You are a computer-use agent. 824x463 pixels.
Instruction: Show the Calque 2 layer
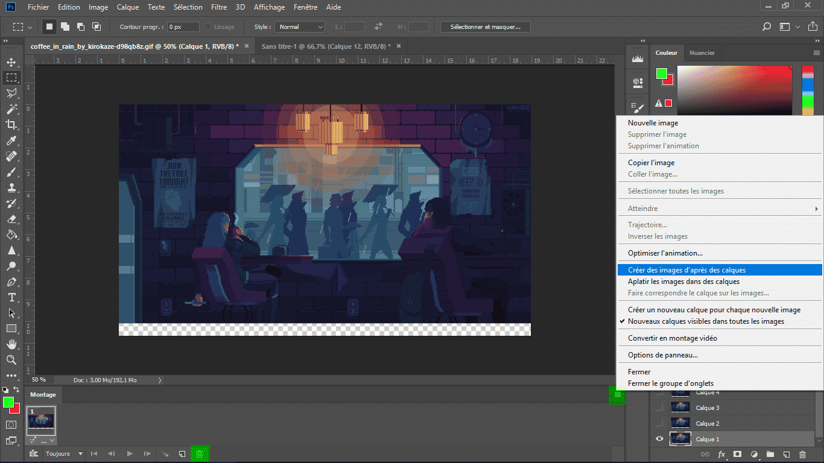[659, 423]
